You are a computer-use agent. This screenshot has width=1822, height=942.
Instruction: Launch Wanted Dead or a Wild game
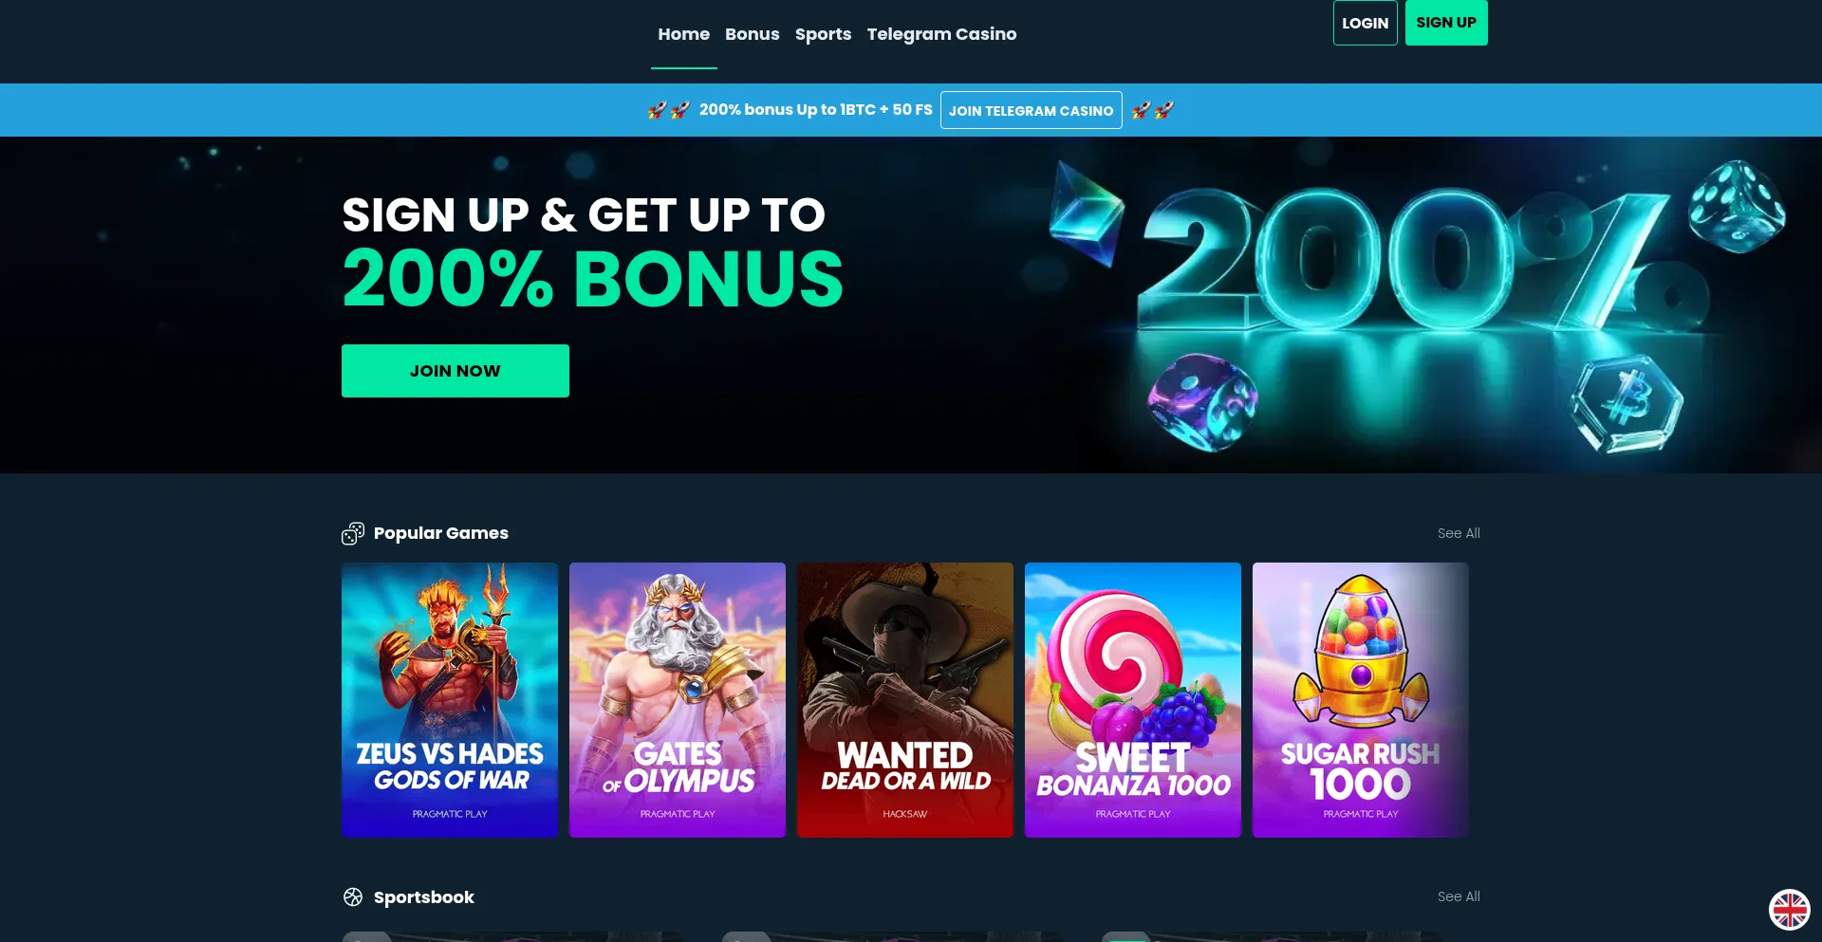point(905,700)
